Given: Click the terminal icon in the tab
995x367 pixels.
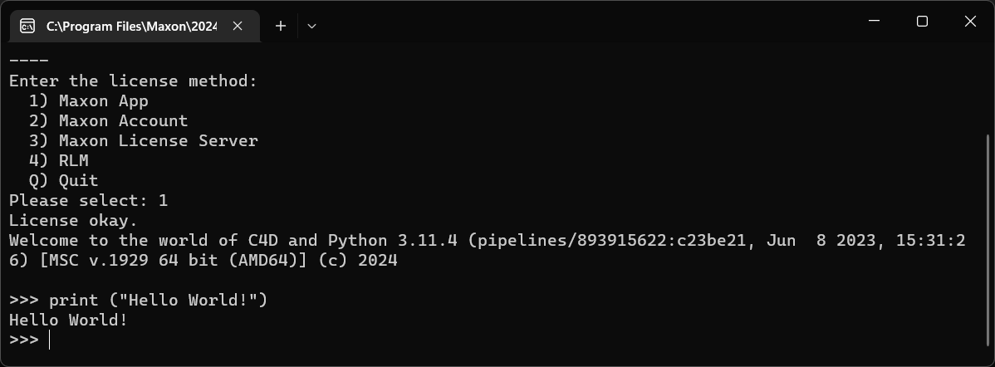Looking at the screenshot, I should click(27, 26).
